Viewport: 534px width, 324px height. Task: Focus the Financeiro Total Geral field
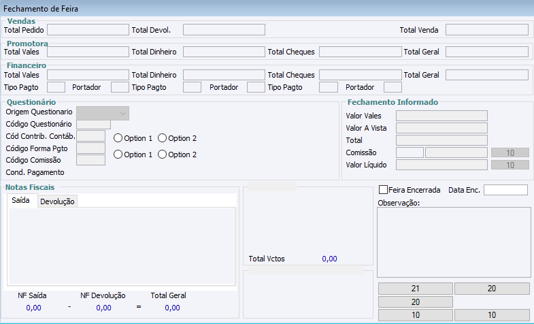tap(487, 75)
